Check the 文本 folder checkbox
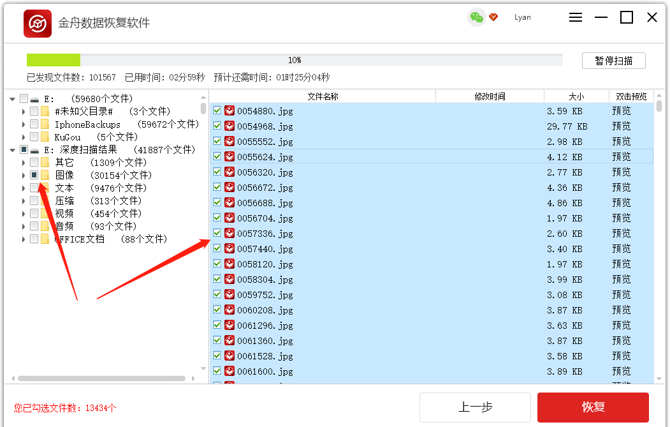The width and height of the screenshot is (670, 427). click(34, 188)
